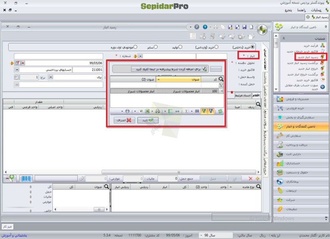Click the items grid horizontal scrollbar
Viewport: 330px width, 239px height.
pos(179,172)
